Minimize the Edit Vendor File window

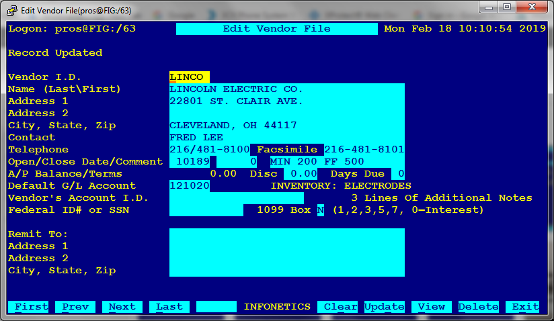[x=489, y=7]
